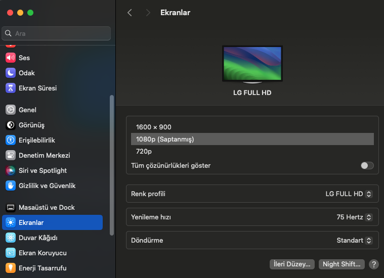Open the Döndürme Standart dropdown
The width and height of the screenshot is (384, 278).
[x=354, y=240]
